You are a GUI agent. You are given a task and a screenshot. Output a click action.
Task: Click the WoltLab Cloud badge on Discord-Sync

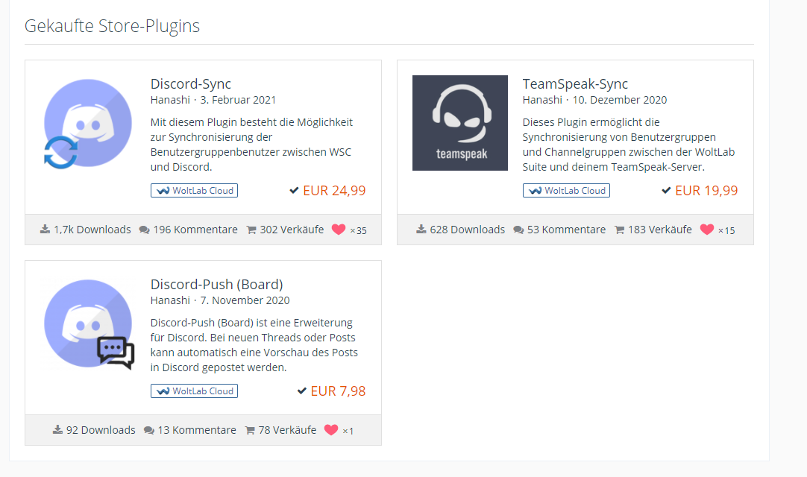tap(194, 191)
